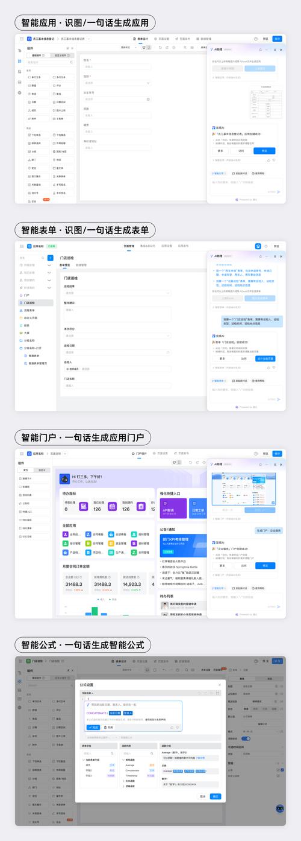Click the 生成门户：企业服务 chat bubble

(268, 530)
